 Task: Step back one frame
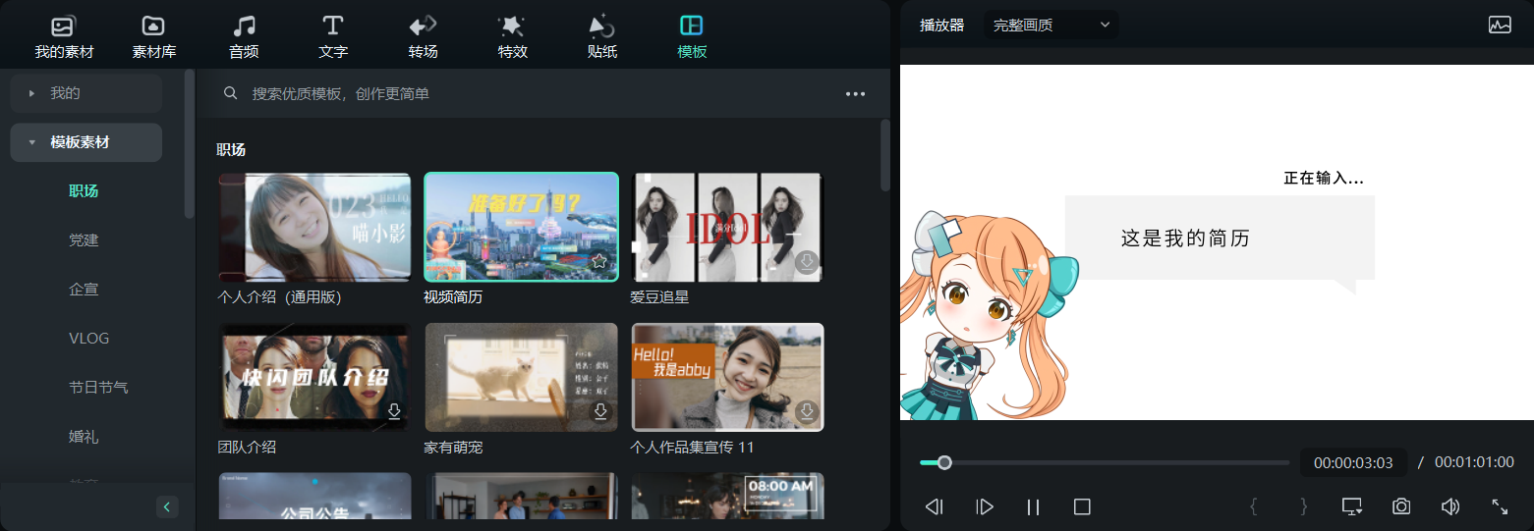pyautogui.click(x=935, y=506)
